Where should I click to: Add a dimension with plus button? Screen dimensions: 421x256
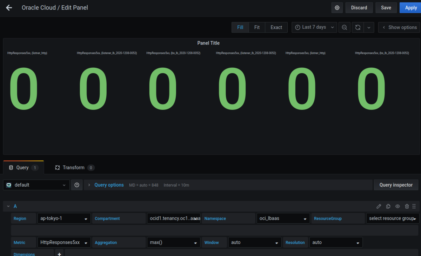(59, 254)
